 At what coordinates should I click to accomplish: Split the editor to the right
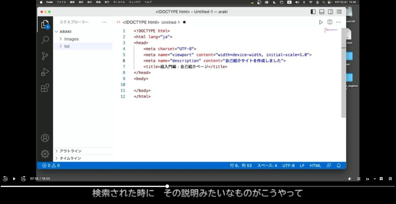(330, 22)
